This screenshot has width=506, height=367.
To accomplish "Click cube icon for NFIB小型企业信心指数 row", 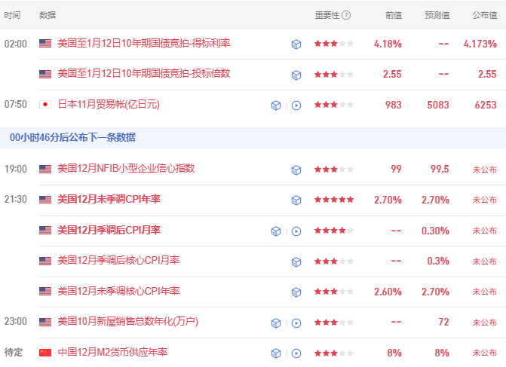I will 296,170.
